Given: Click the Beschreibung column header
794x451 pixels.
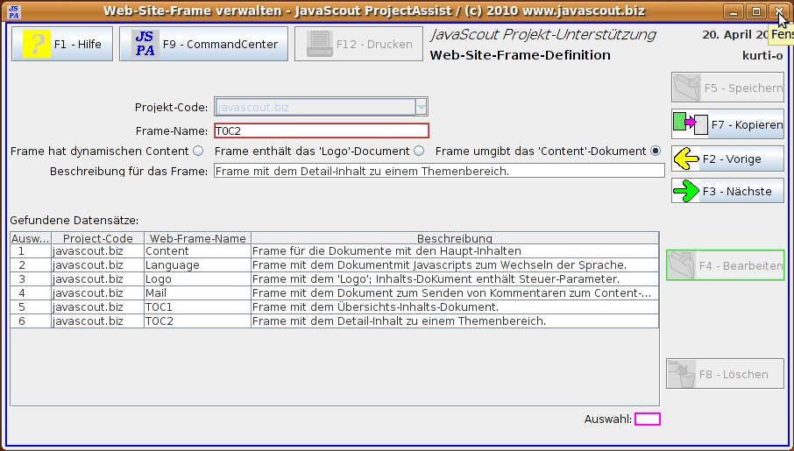Looking at the screenshot, I should coord(454,238).
